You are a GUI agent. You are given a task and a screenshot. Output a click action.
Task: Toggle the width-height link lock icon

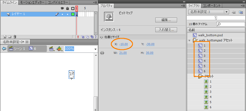tap(102, 53)
